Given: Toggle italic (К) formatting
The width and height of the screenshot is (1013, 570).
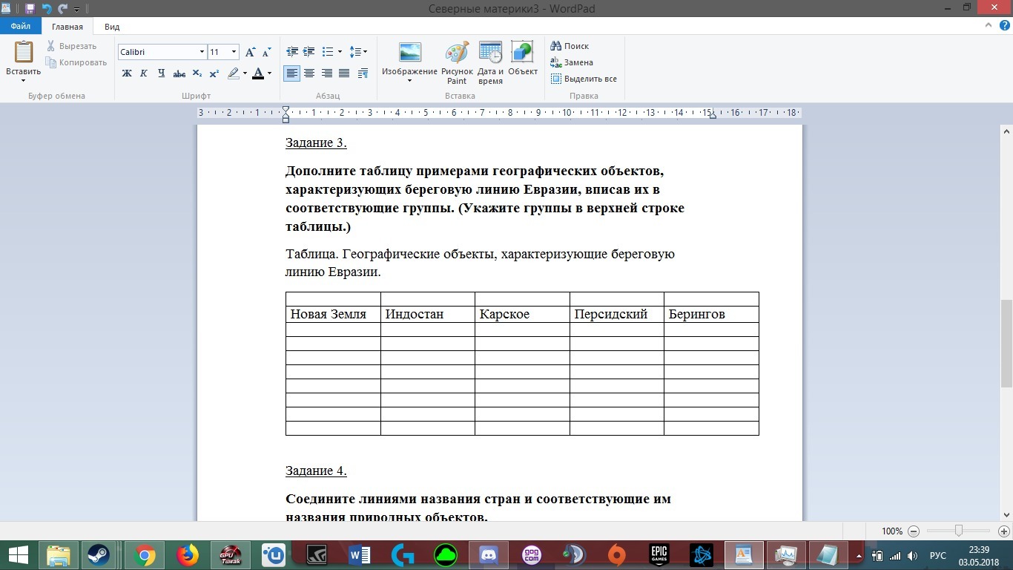Looking at the screenshot, I should coord(143,73).
